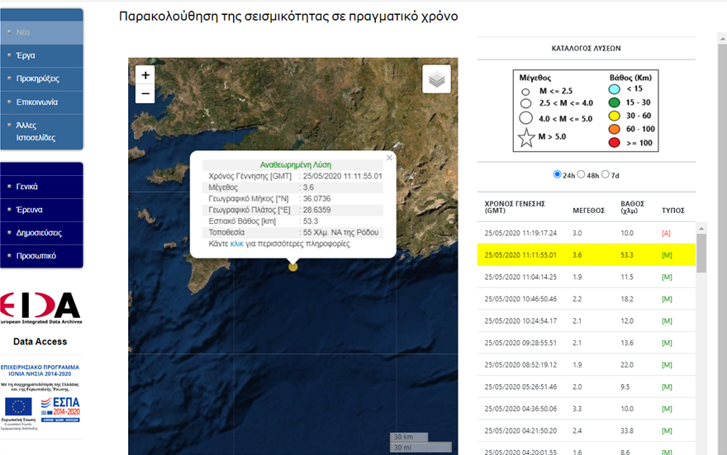Click the [M] type of the 11:04:14.25 event
727x455 pixels.
[667, 277]
